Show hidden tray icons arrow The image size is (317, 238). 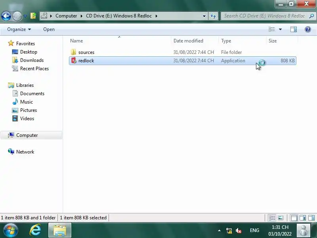tap(219, 230)
